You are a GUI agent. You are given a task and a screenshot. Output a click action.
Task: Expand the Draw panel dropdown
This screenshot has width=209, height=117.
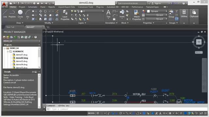point(20,23)
